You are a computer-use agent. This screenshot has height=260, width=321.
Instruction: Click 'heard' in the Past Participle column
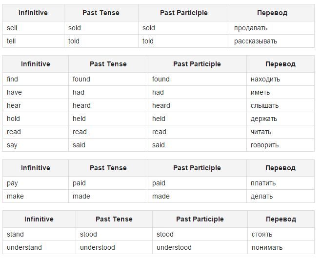(x=161, y=105)
